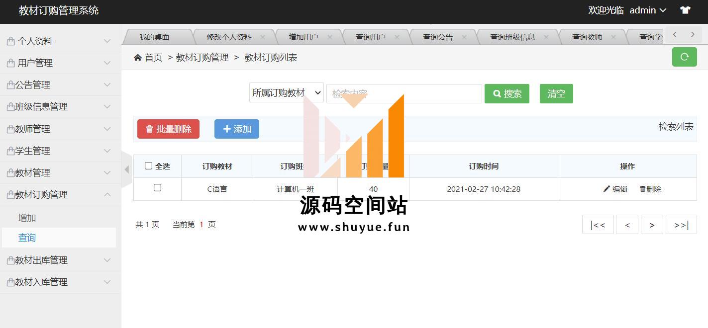Click lock icon beside 教材出库管理

pos(11,260)
